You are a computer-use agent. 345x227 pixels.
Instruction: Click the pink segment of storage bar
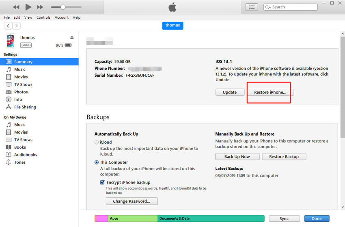click(102, 218)
